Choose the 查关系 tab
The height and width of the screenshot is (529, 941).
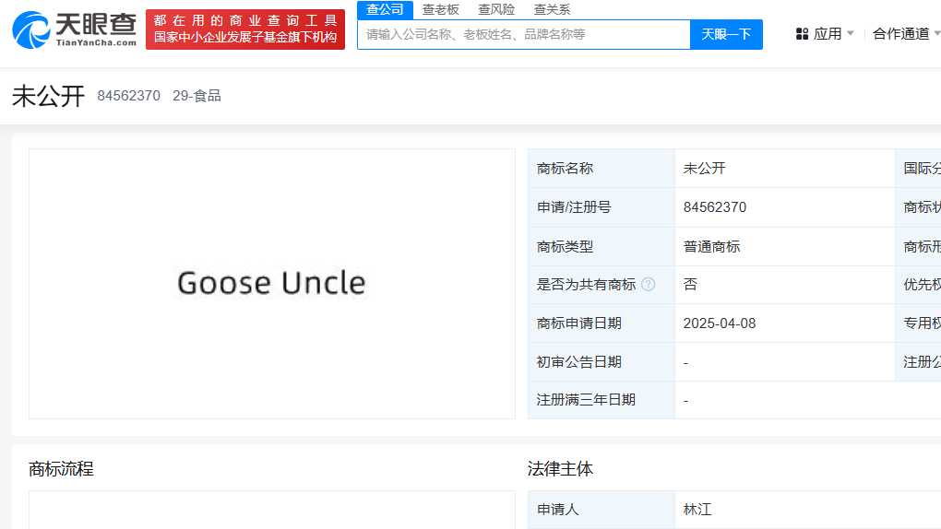click(x=552, y=9)
